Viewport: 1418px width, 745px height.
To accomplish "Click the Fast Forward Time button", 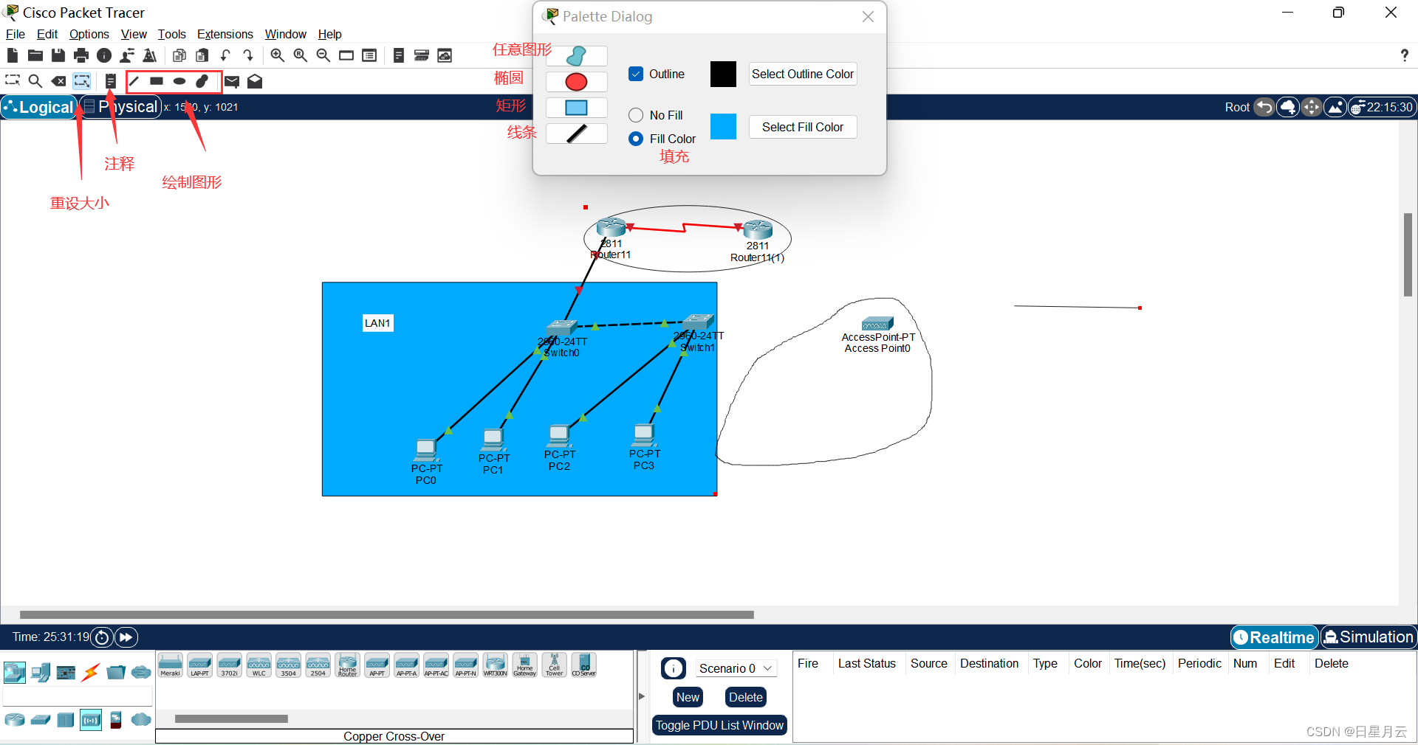I will [x=126, y=637].
